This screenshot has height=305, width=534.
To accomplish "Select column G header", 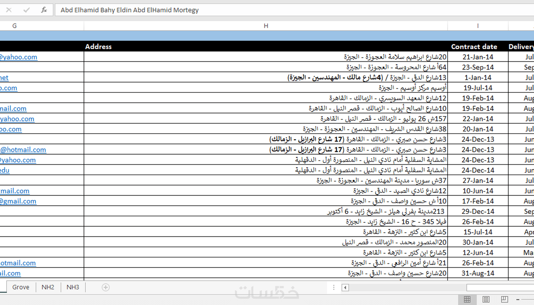I will coord(14,26).
